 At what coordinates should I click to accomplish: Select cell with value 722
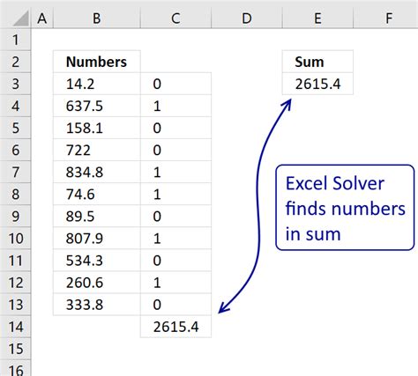(x=97, y=150)
